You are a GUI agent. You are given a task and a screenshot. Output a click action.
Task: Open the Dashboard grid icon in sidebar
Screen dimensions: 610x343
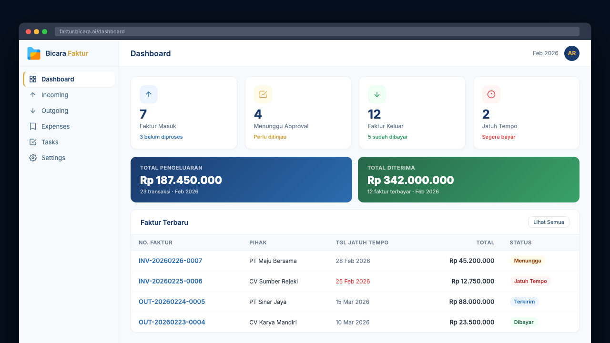pyautogui.click(x=33, y=79)
